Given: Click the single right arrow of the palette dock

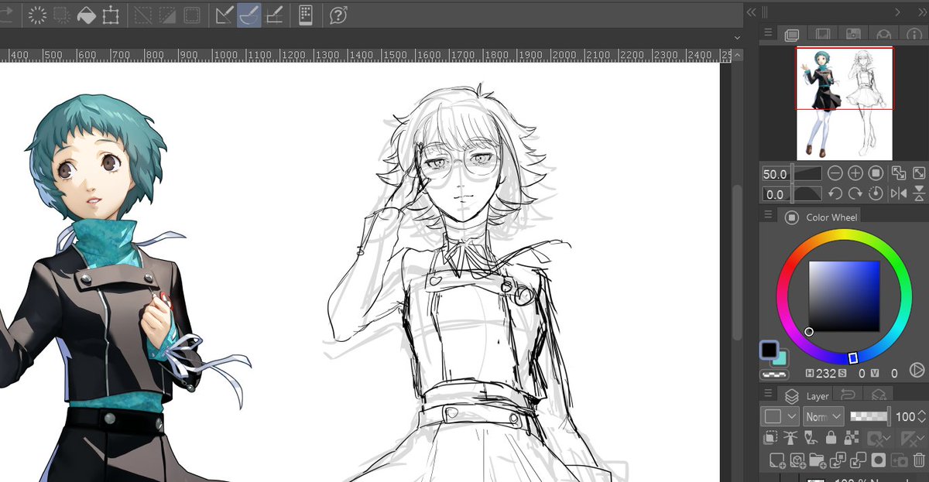Looking at the screenshot, I should pyautogui.click(x=898, y=12).
